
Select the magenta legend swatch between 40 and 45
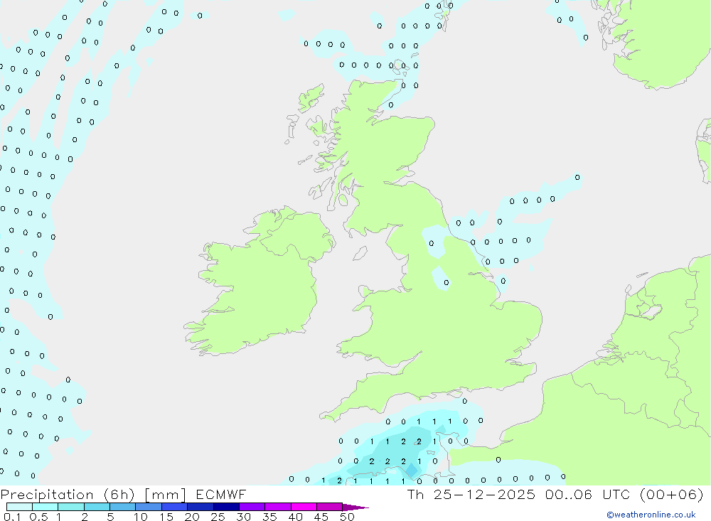304,507
